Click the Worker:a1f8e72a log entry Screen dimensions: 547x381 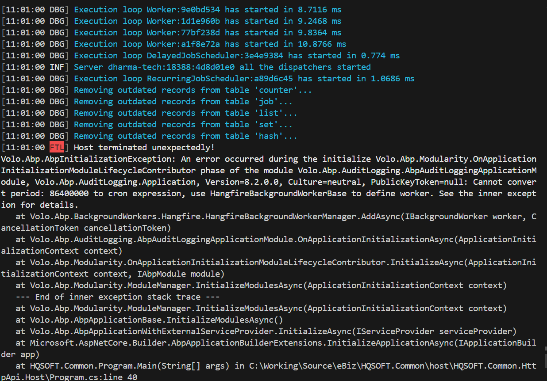(x=210, y=44)
